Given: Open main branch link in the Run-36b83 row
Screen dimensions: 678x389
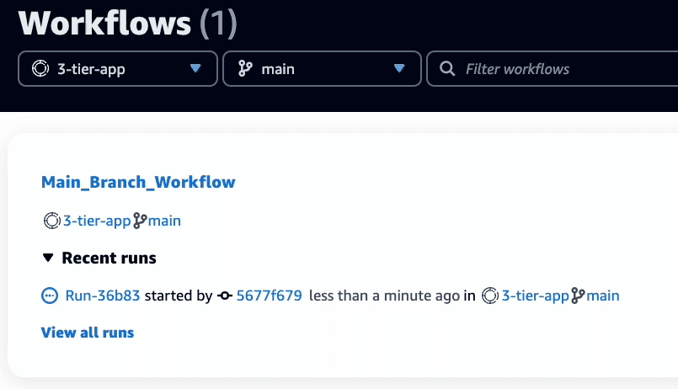Looking at the screenshot, I should pyautogui.click(x=603, y=296).
